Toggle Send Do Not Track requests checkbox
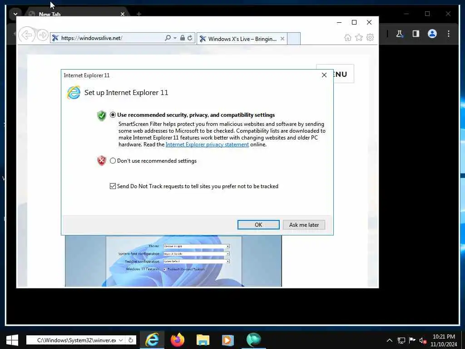The height and width of the screenshot is (349, 465). point(113,186)
